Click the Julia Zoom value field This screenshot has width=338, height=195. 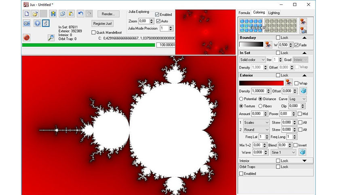pyautogui.click(x=144, y=21)
